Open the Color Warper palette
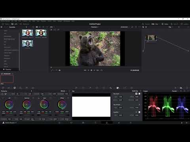This screenshot has width=190, height=142. pos(83,88)
